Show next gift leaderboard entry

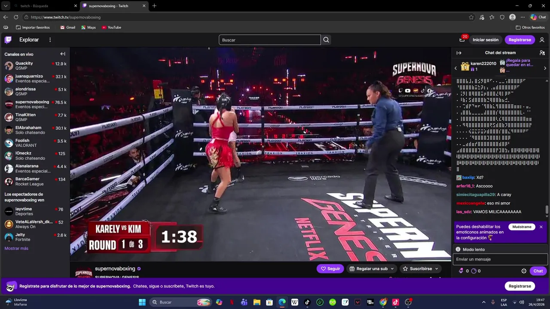point(545,68)
